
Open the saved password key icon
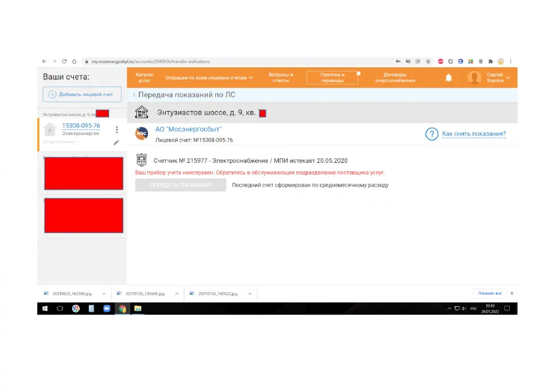coord(398,61)
